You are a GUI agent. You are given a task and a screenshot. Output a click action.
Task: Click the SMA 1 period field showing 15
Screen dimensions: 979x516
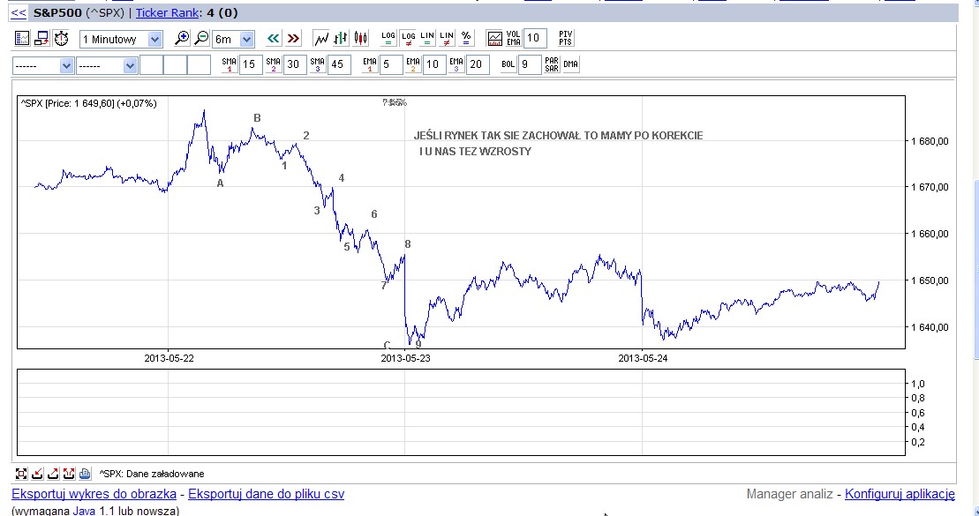click(251, 64)
